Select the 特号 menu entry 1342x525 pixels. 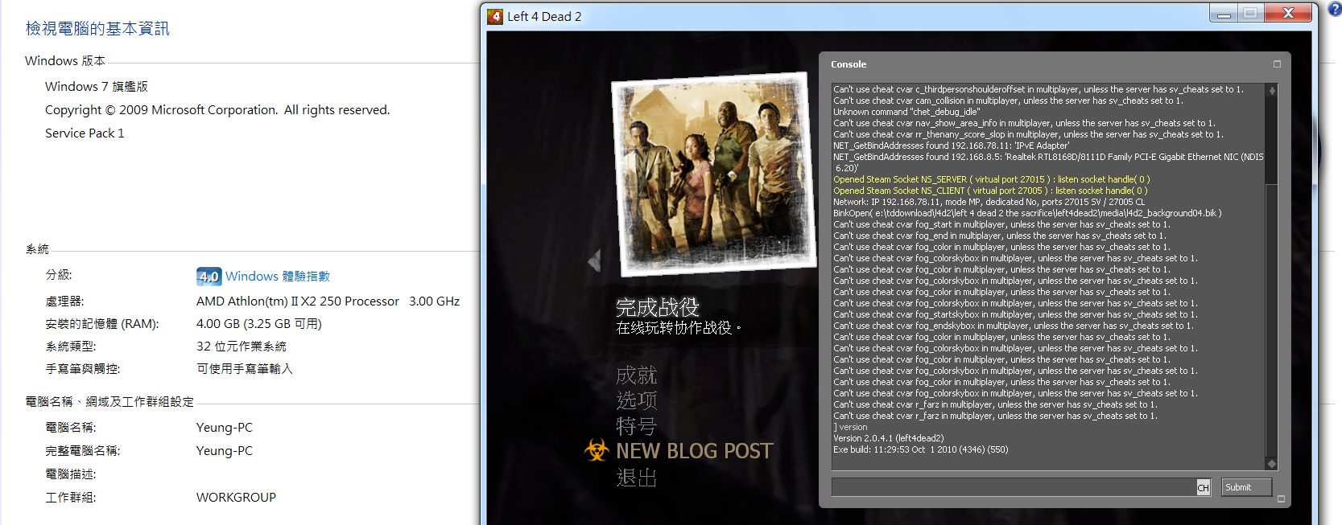pos(636,426)
